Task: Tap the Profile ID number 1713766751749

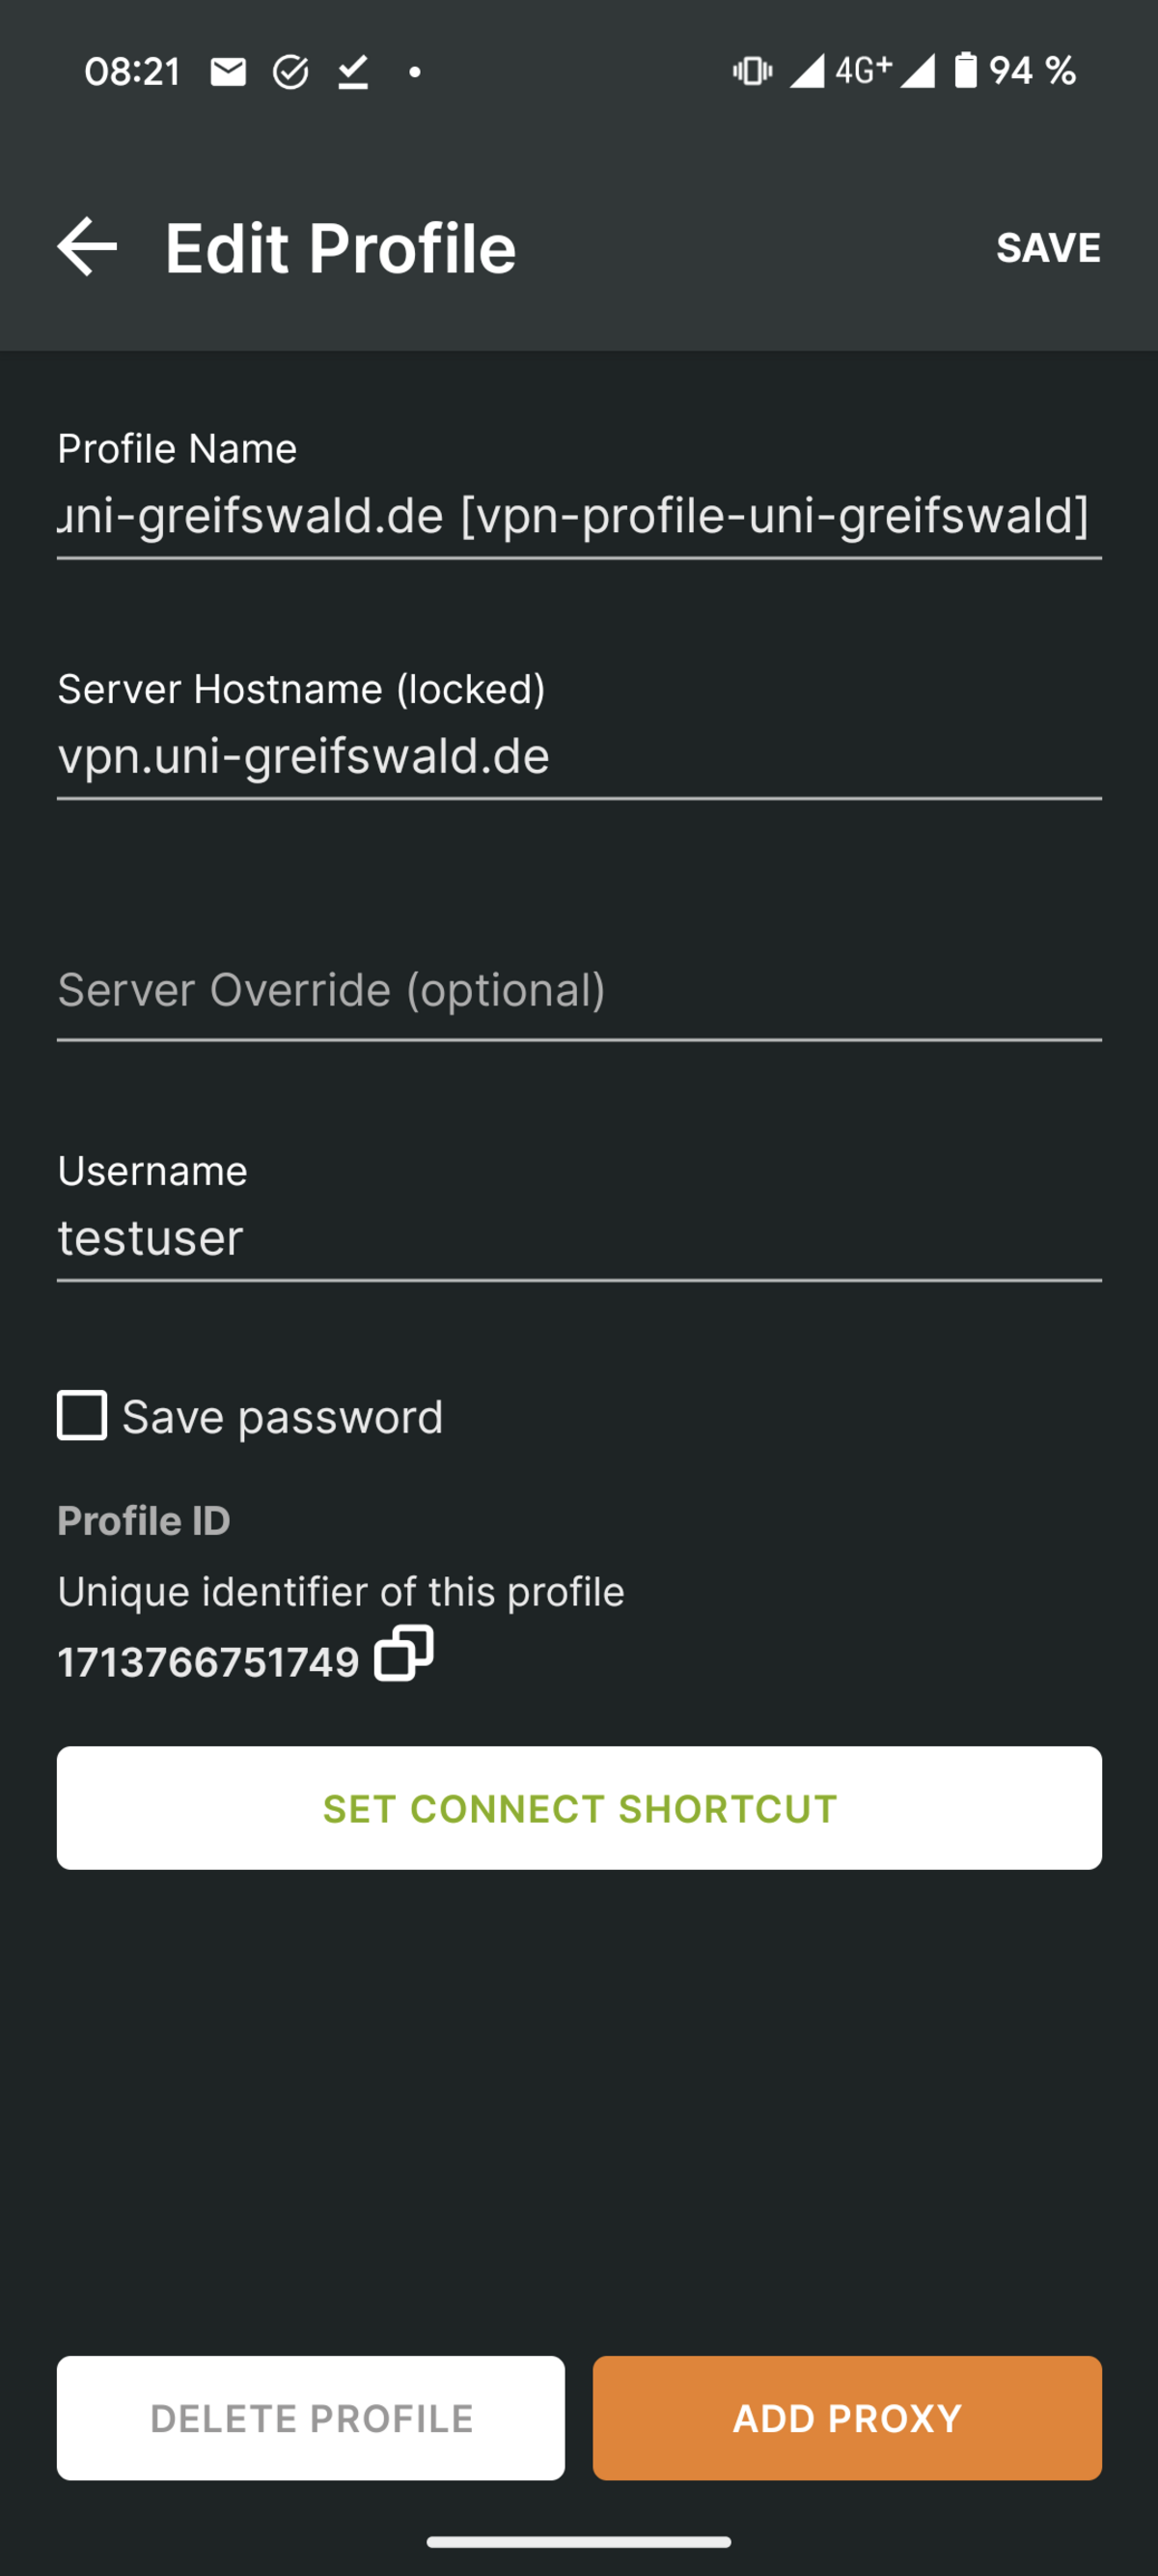Action: pos(207,1662)
